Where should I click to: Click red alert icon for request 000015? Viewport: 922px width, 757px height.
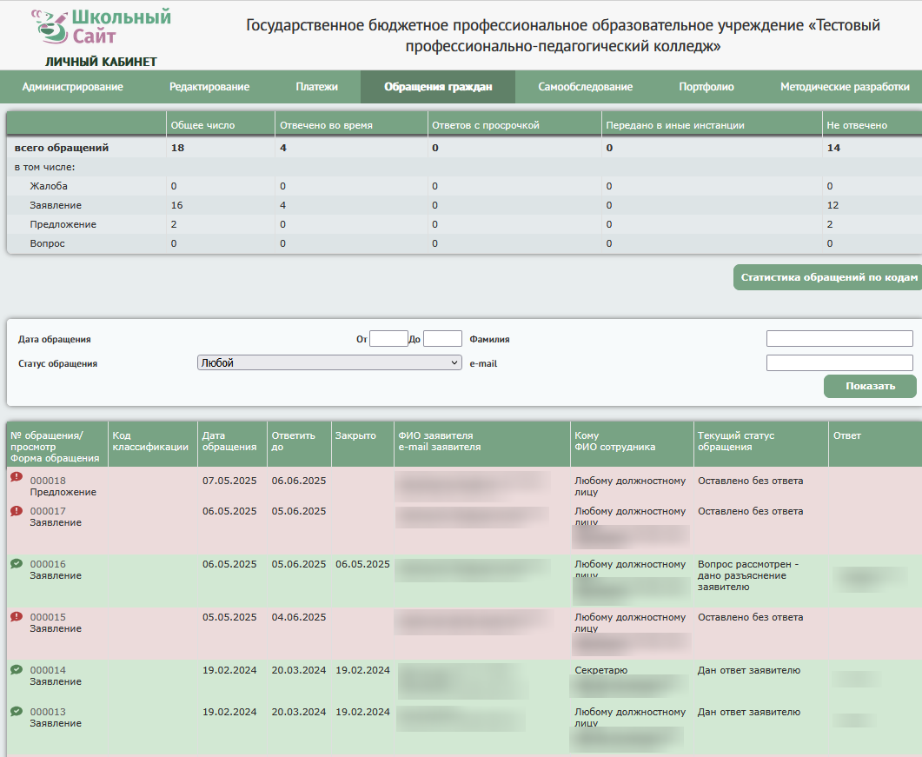[17, 617]
